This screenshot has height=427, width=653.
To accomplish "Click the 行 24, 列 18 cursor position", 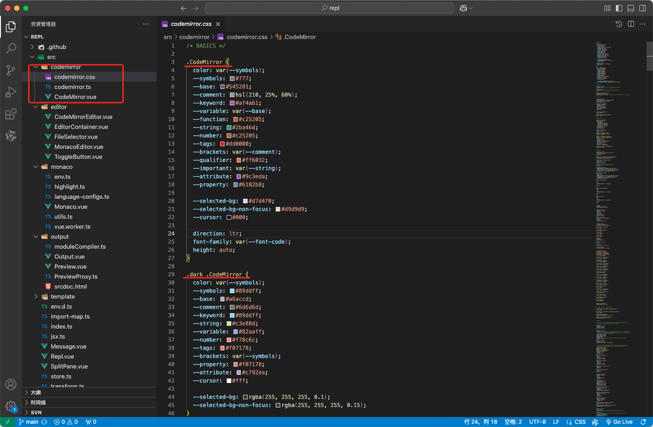I will [x=481, y=422].
